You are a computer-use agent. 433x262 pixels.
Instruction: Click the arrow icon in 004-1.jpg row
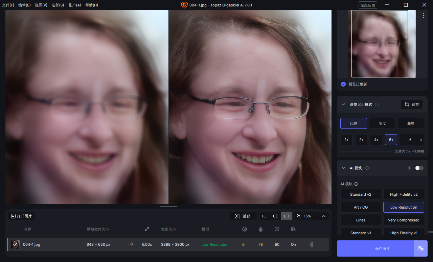[131, 244]
